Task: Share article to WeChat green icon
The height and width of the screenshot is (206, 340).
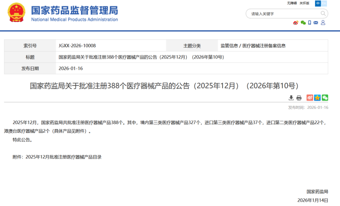Action: [325, 98]
